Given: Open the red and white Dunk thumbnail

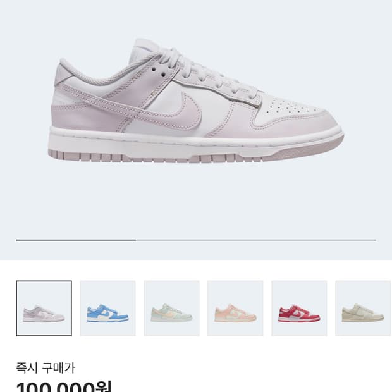Looking at the screenshot, I should coord(299,309).
